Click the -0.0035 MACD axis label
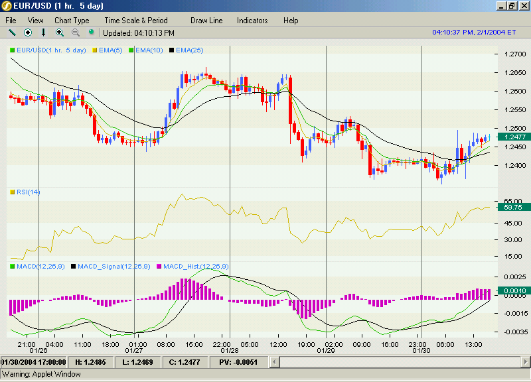The image size is (531, 382). (515, 332)
